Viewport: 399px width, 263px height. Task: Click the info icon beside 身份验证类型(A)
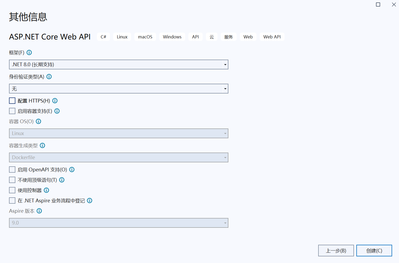pos(49,77)
